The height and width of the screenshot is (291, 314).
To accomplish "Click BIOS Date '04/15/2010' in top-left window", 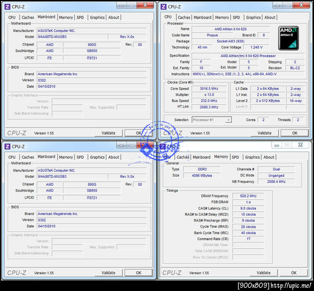I will pos(92,87).
